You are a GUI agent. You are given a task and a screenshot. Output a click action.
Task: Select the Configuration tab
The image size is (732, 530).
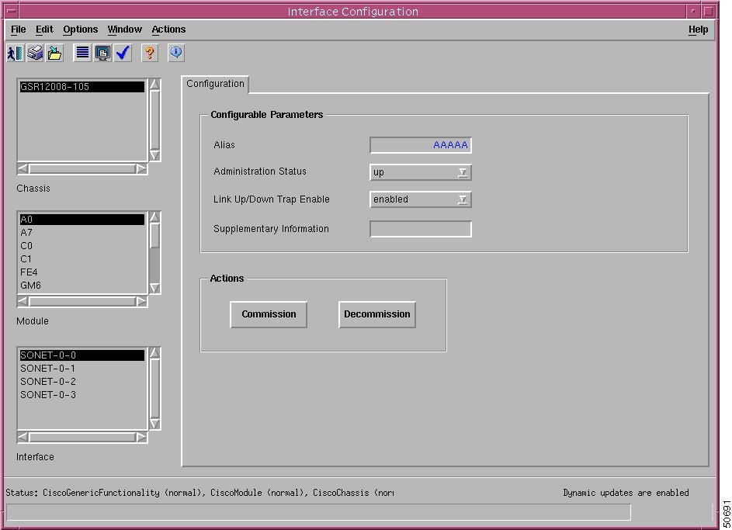215,84
